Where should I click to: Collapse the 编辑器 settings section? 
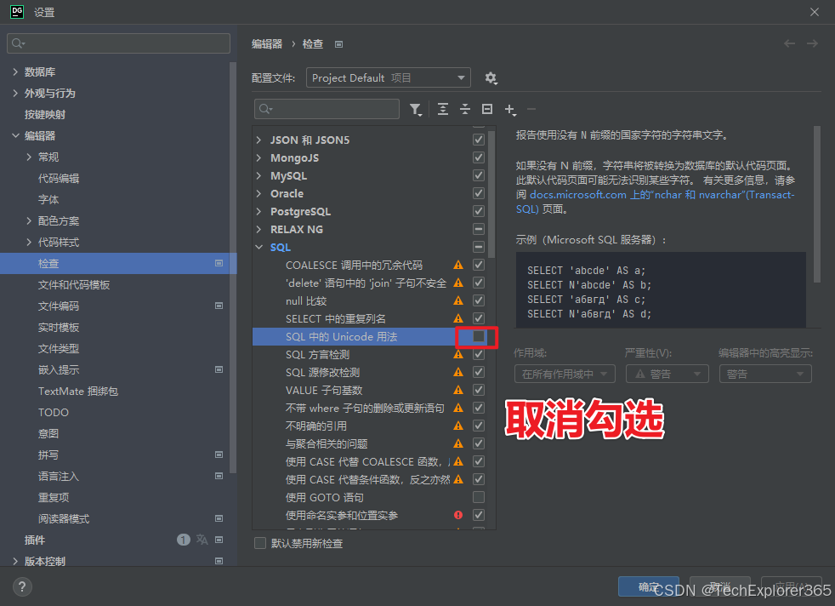click(x=15, y=136)
